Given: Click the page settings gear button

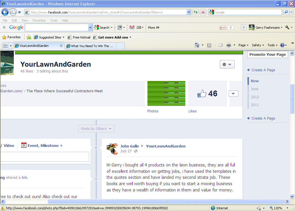Looking at the screenshot, I should click(227, 64).
